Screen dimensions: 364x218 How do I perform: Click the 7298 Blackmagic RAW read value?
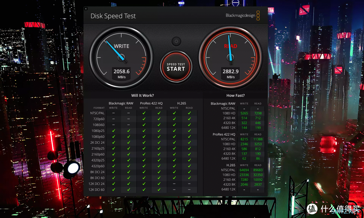point(258,113)
